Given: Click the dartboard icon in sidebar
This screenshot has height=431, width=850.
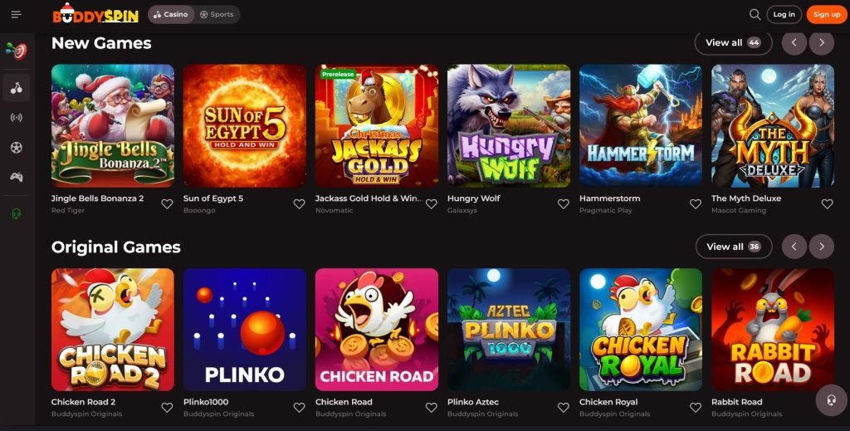Looking at the screenshot, I should click(x=17, y=51).
